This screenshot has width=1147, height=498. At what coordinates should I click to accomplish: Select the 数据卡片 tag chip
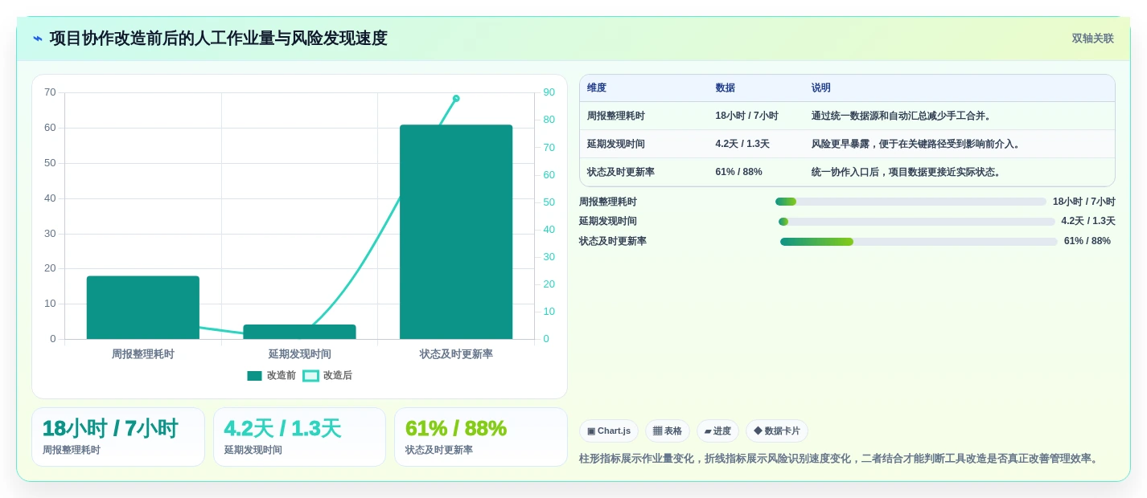pyautogui.click(x=777, y=431)
